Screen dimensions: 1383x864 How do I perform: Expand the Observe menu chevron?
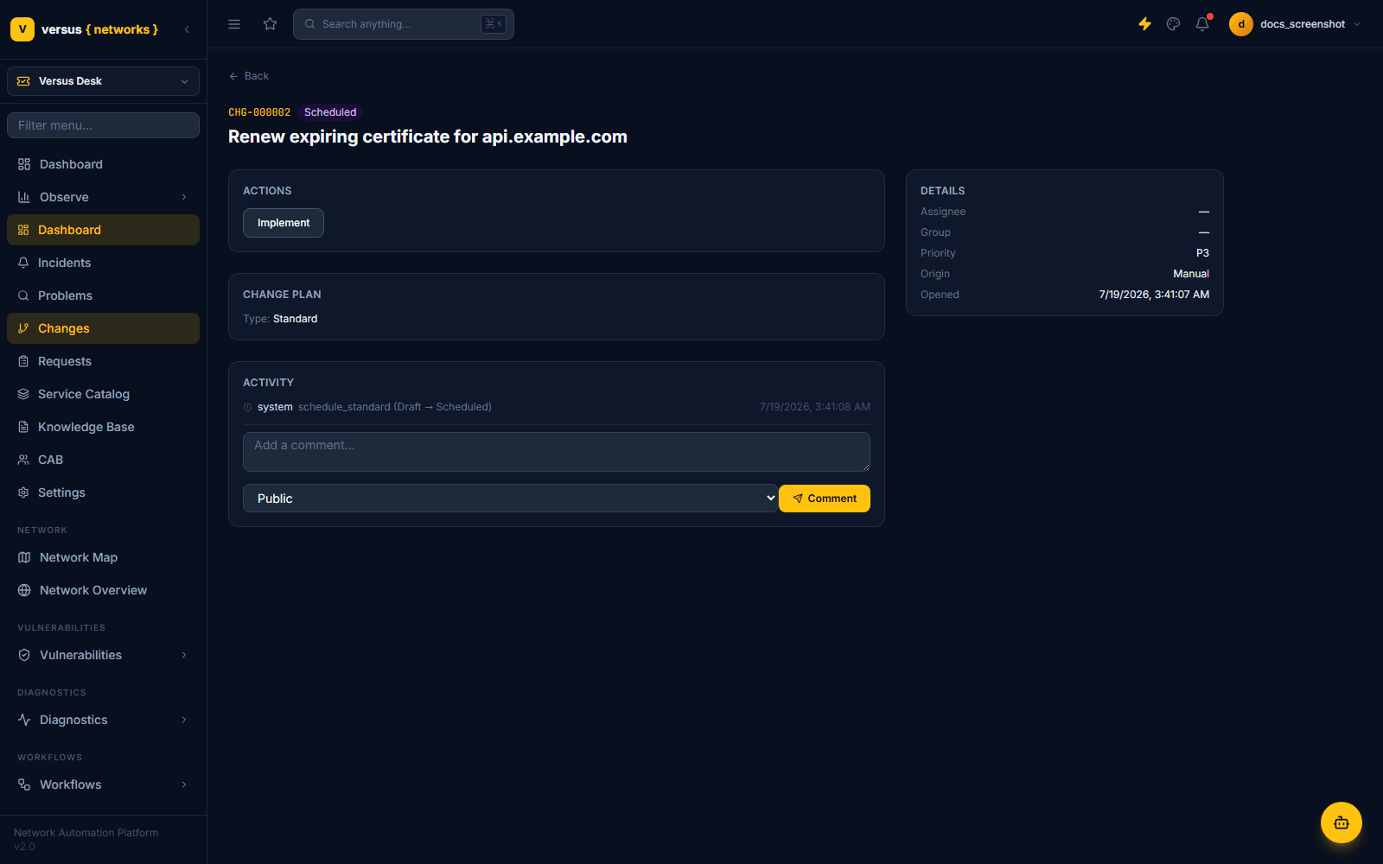[x=184, y=197]
